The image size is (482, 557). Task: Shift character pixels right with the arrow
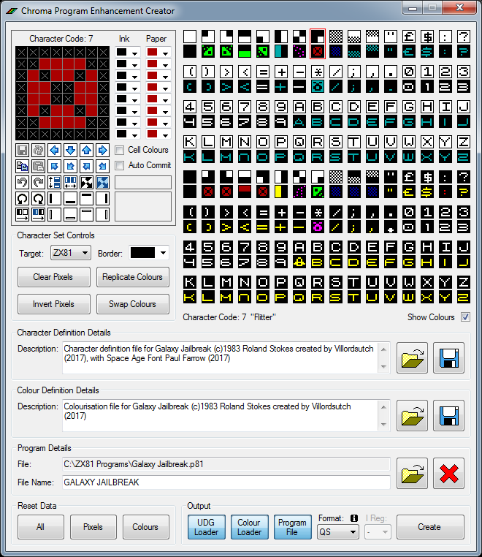pos(102,151)
